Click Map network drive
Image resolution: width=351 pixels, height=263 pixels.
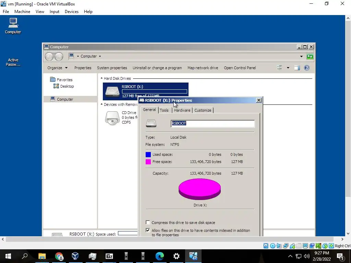203,68
